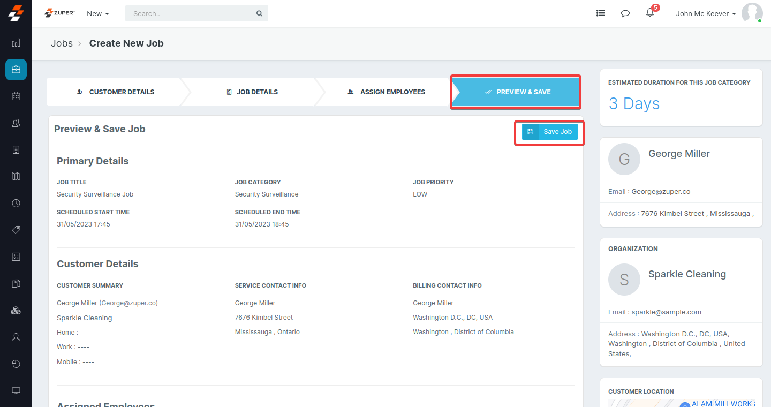771x407 pixels.
Task: Click the Zuper logo in the top bar
Action: point(59,13)
